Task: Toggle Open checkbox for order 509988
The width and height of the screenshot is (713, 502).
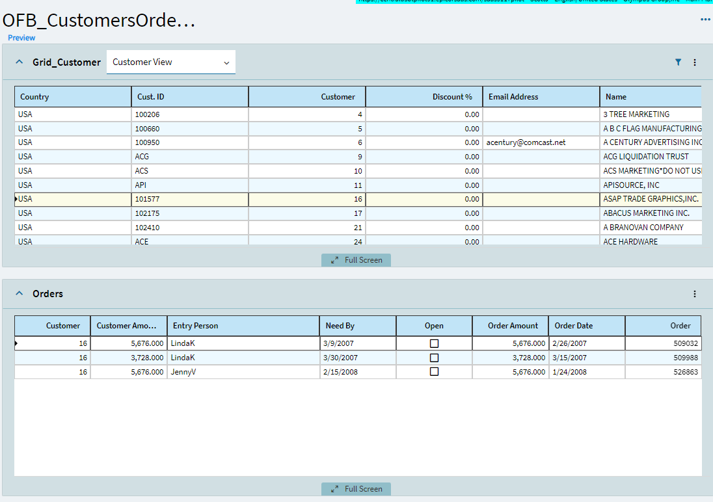Action: (435, 358)
